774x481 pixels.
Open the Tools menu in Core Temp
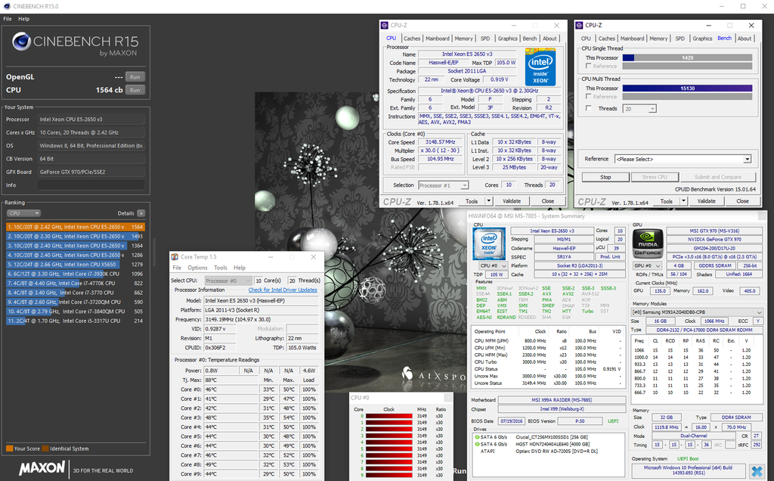tap(221, 268)
